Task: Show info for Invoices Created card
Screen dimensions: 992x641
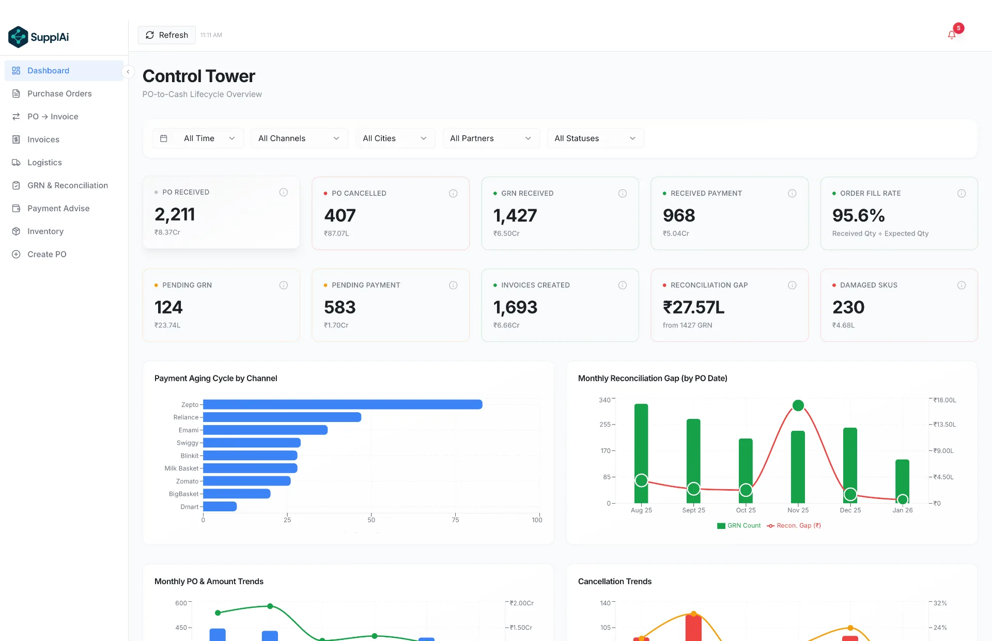Action: (623, 285)
